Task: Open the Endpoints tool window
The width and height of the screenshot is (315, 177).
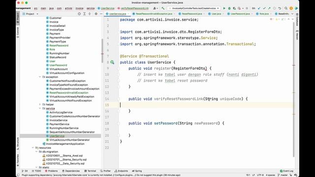Action: pos(121,171)
